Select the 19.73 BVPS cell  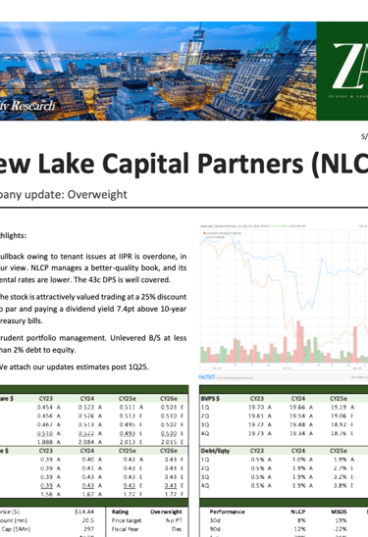256,433
